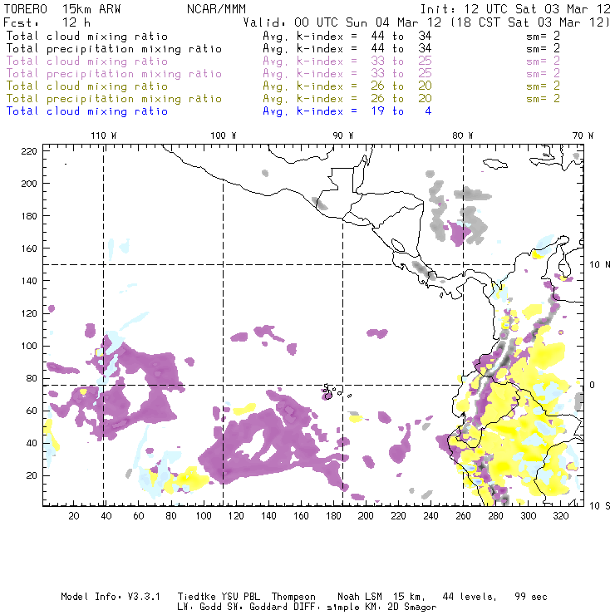Click the "10 N" latitude label
This screenshot has height=615, width=615.
tap(600, 265)
